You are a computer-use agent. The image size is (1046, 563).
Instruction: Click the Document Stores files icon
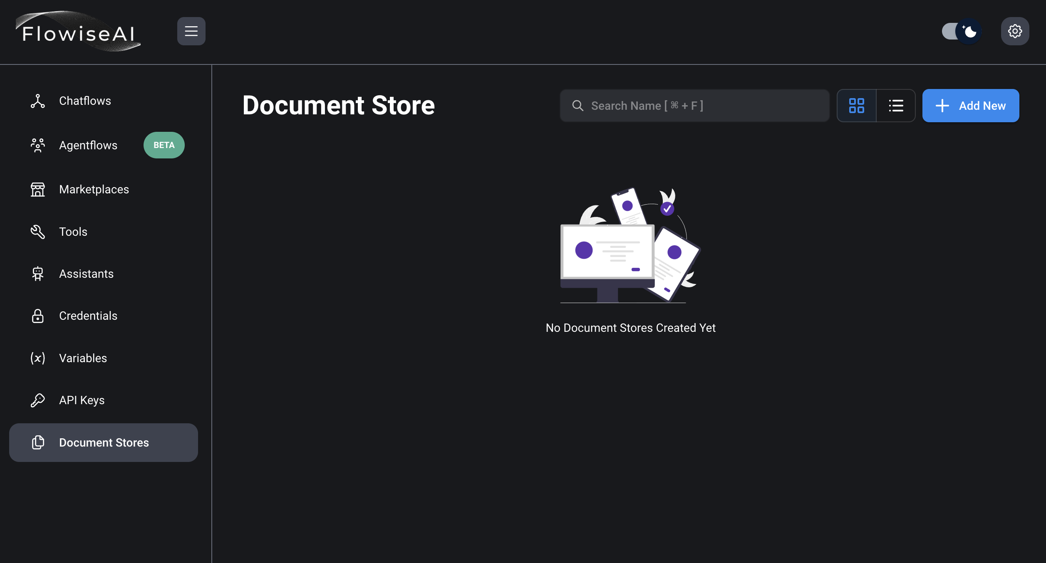tap(37, 442)
